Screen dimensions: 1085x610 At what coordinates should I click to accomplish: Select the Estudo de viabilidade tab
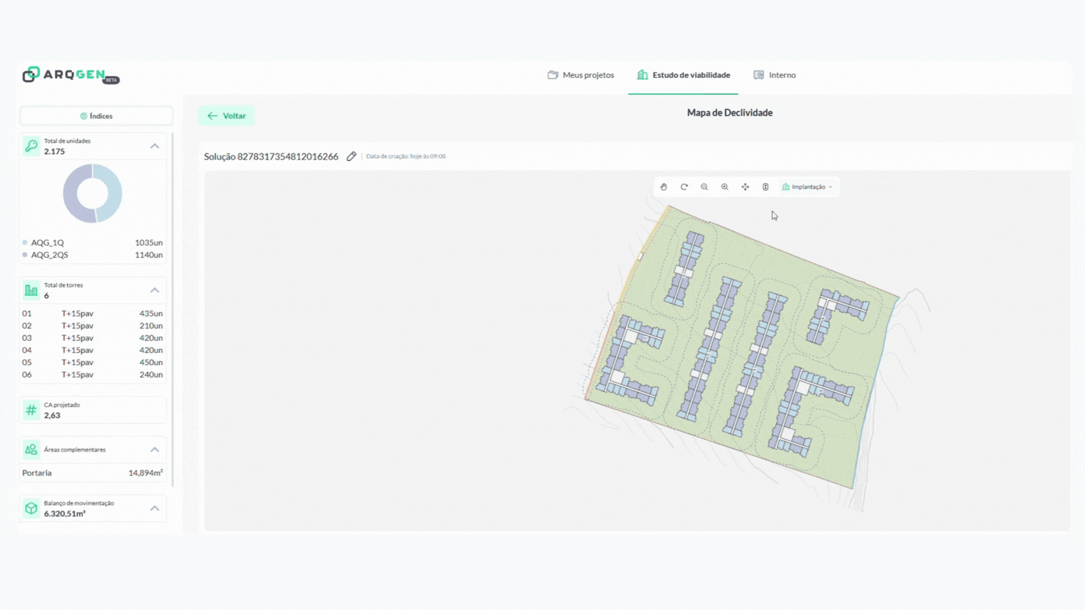(x=684, y=75)
